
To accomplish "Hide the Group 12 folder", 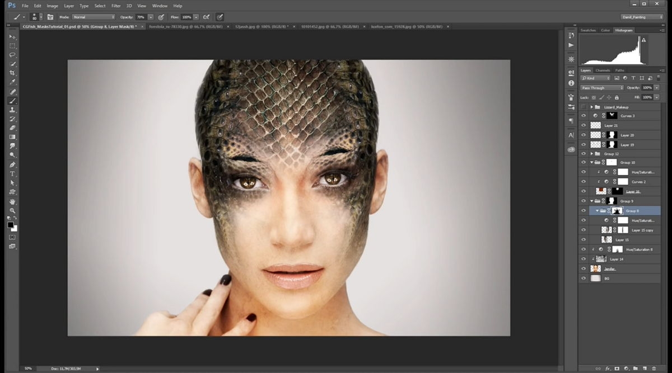I will click(584, 153).
